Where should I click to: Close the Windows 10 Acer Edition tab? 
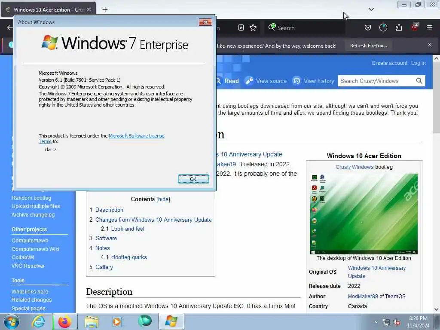click(x=89, y=9)
